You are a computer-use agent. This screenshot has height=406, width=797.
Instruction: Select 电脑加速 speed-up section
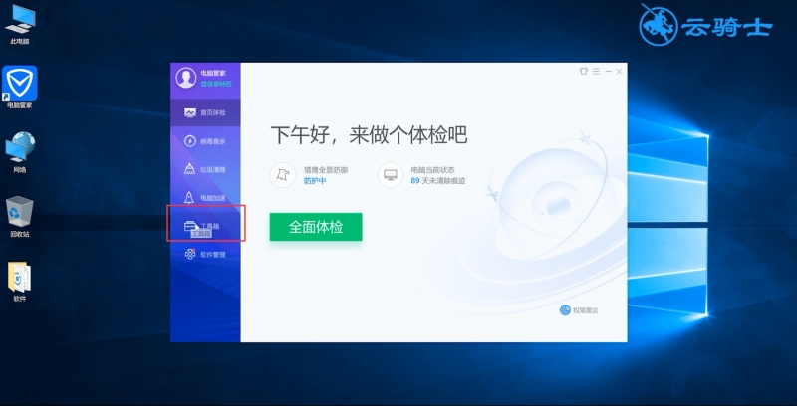pyautogui.click(x=205, y=198)
